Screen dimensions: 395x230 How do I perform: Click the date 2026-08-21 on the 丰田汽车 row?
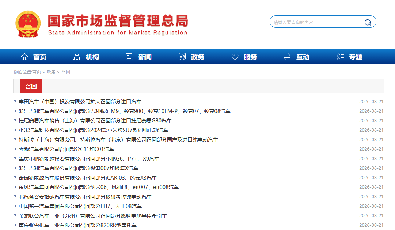coord(371,101)
